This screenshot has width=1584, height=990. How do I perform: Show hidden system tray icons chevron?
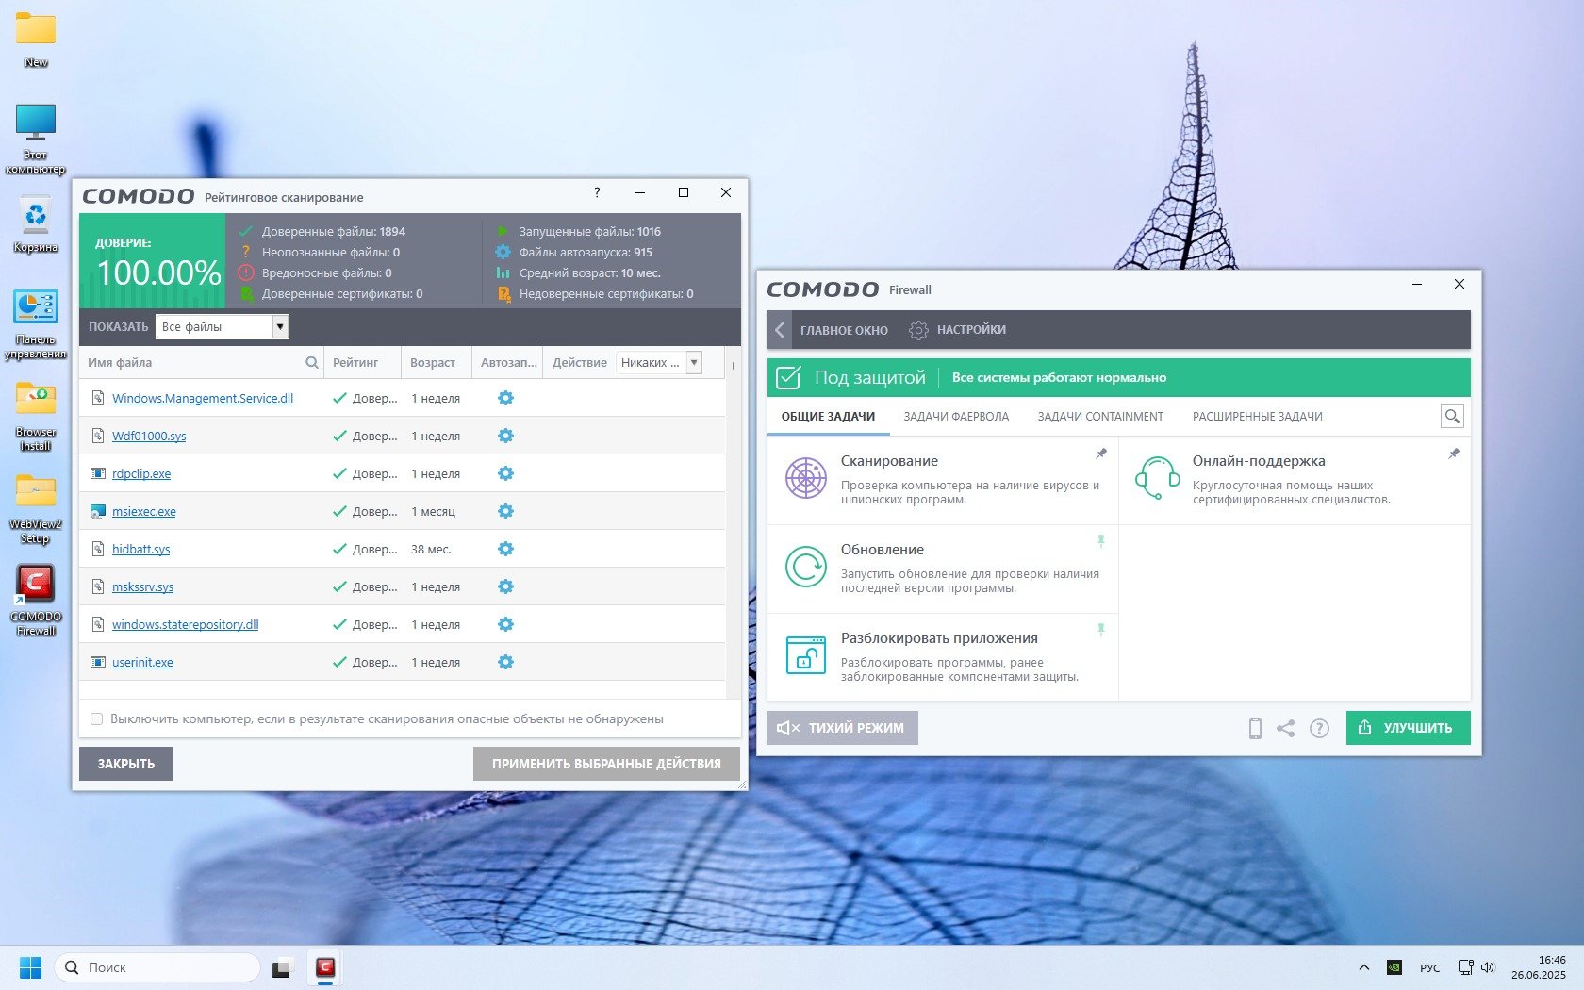click(1363, 967)
